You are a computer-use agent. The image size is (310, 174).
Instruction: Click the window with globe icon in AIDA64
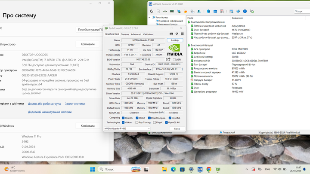tap(231, 12)
